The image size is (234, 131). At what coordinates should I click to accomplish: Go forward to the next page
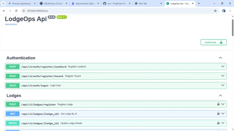10,11
